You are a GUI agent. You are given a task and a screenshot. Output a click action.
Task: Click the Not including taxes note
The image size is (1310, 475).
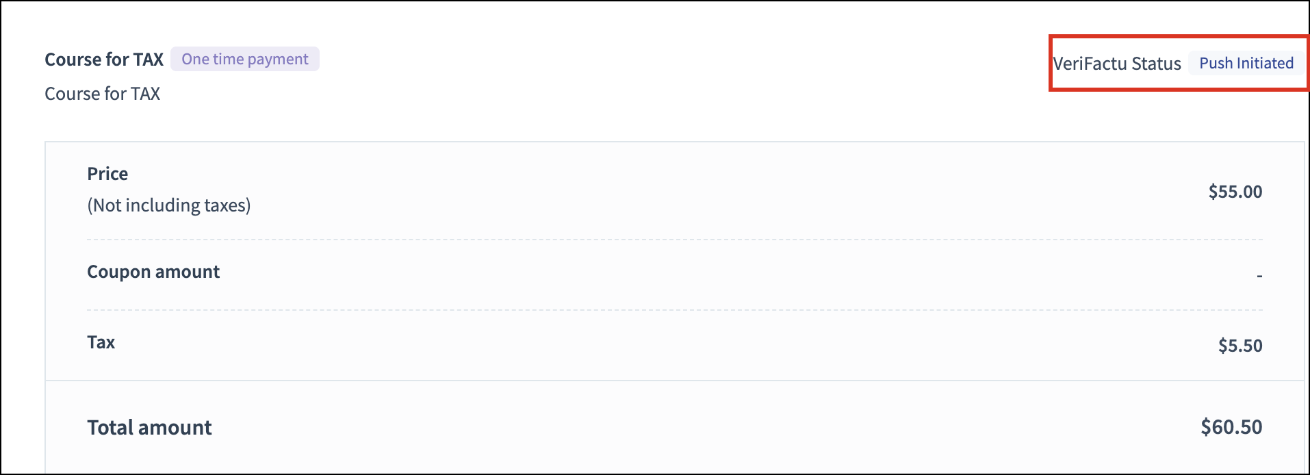tap(168, 205)
